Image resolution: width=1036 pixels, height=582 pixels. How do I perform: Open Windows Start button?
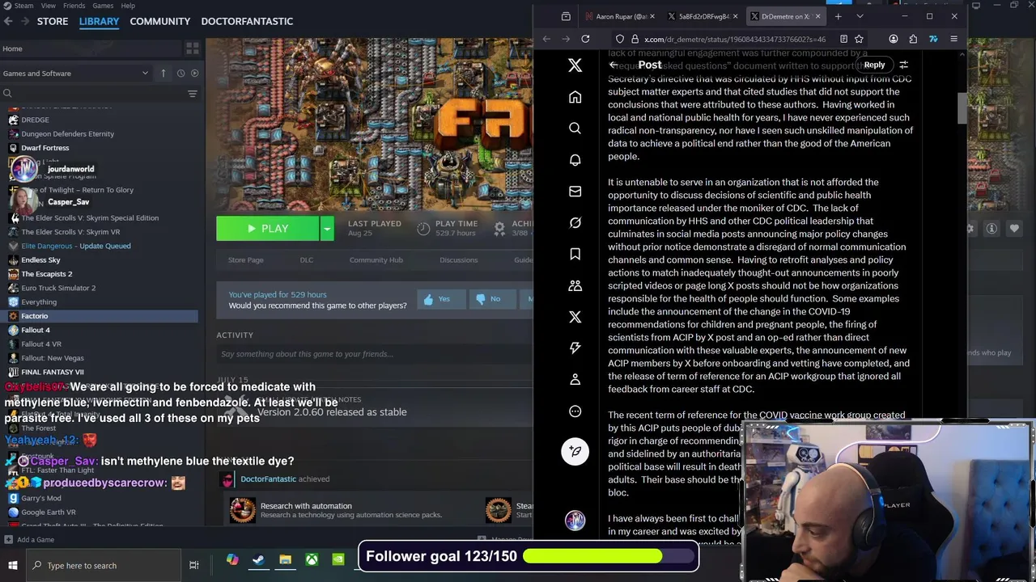tap(12, 565)
